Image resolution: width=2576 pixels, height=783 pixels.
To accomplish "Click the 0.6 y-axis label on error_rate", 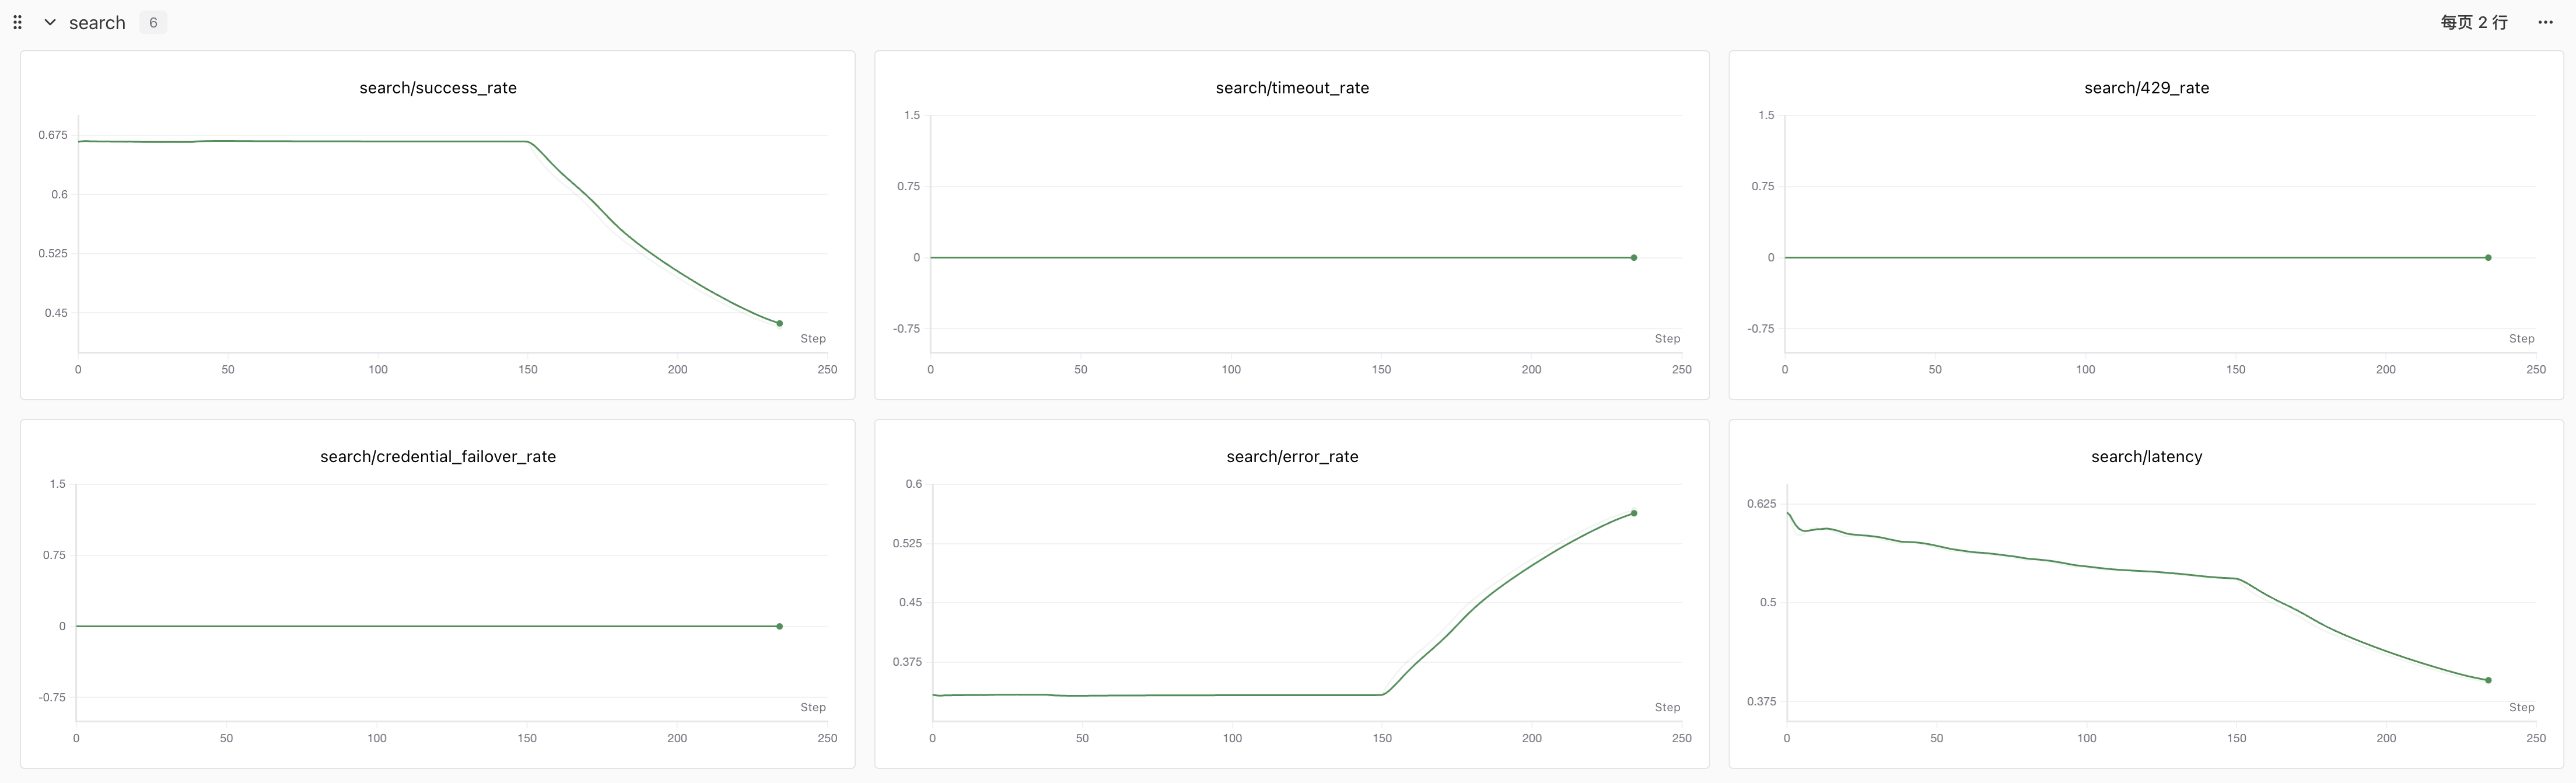I will click(914, 484).
